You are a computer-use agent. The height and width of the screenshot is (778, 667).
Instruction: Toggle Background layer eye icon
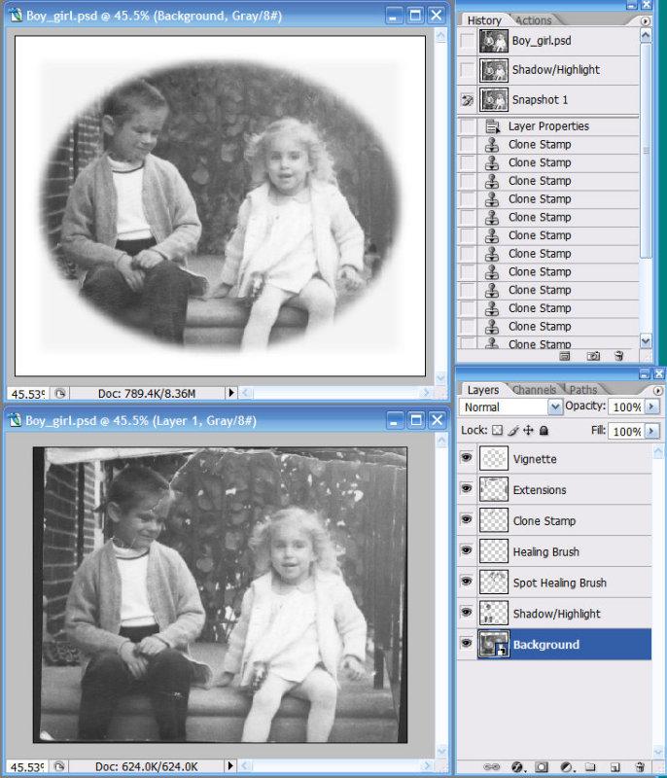coord(466,643)
